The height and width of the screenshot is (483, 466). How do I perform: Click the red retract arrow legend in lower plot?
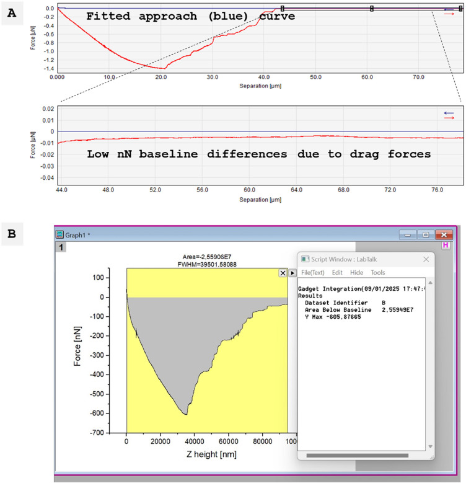tap(449, 118)
